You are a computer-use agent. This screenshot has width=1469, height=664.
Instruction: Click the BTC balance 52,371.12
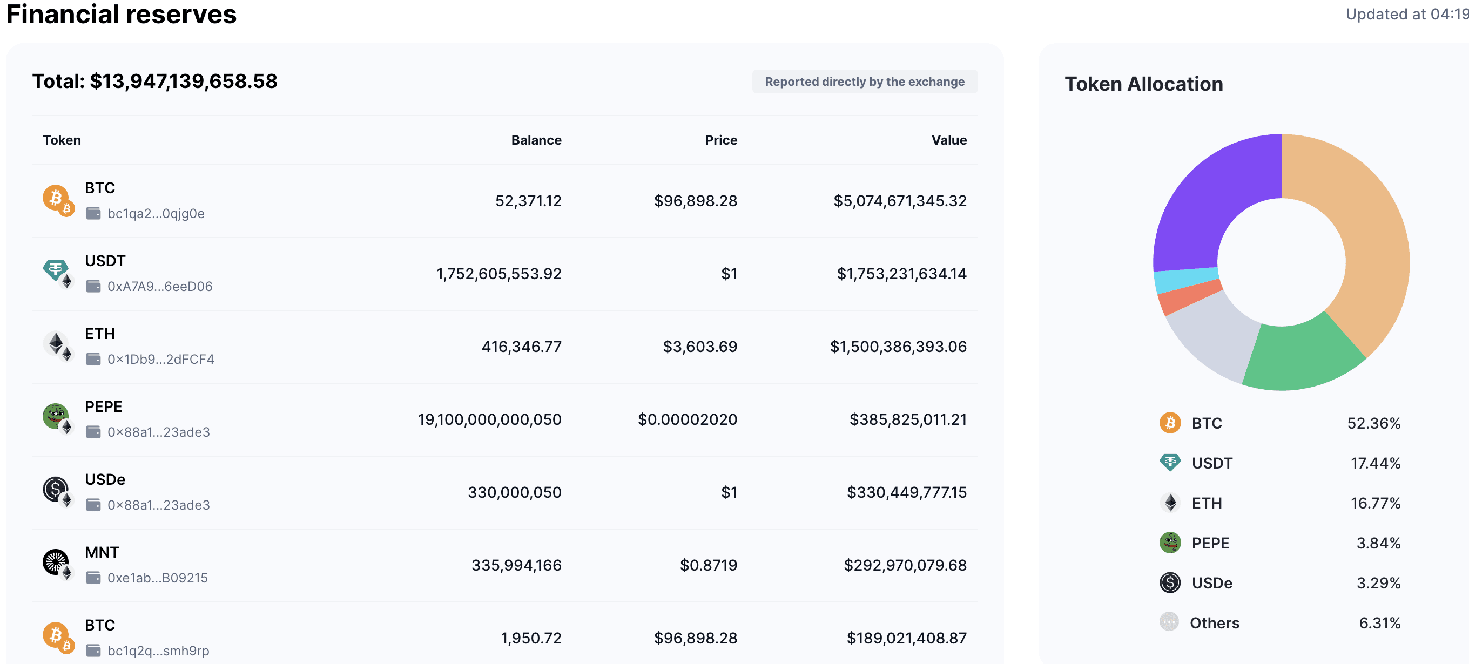click(x=528, y=201)
